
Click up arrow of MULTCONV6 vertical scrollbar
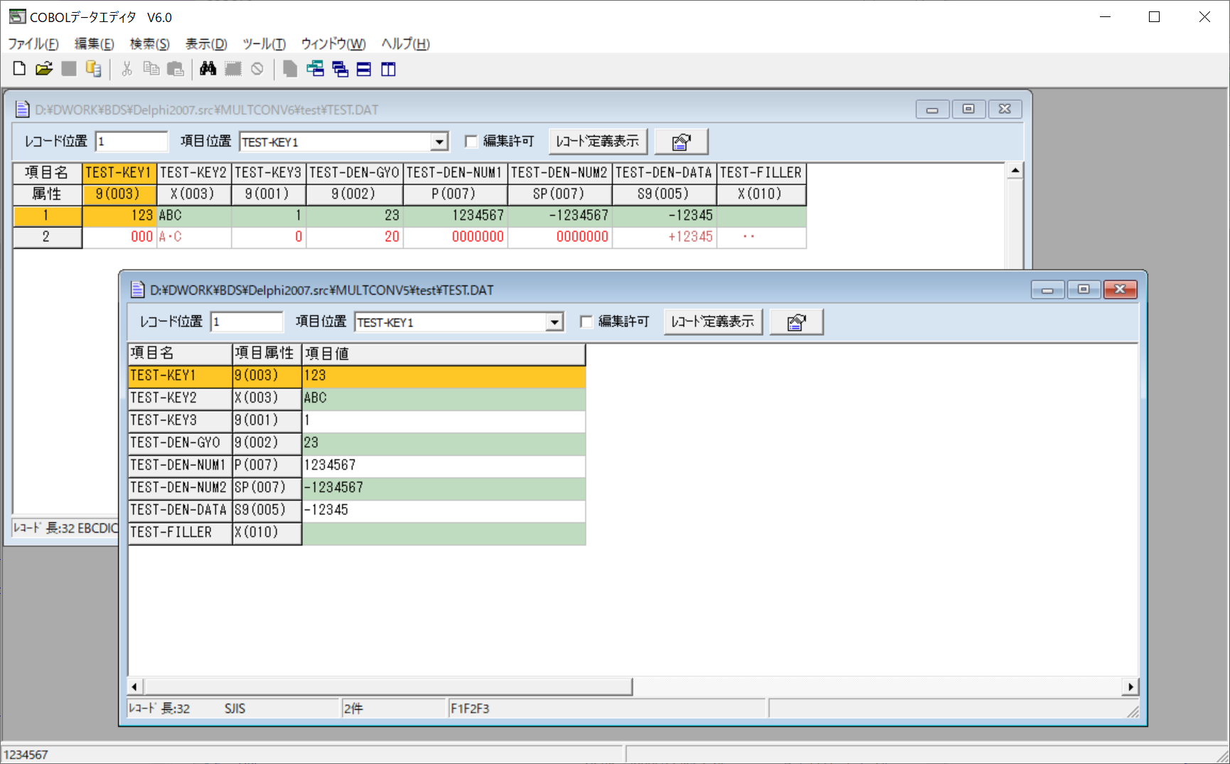click(1015, 171)
